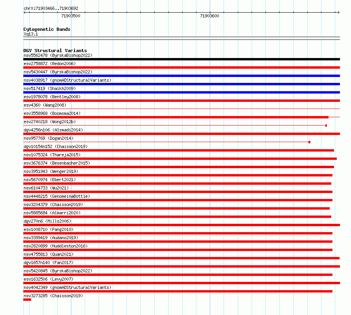
Task: Click the red nsv5670974 Ebert2021 bar
Action: [177, 184]
